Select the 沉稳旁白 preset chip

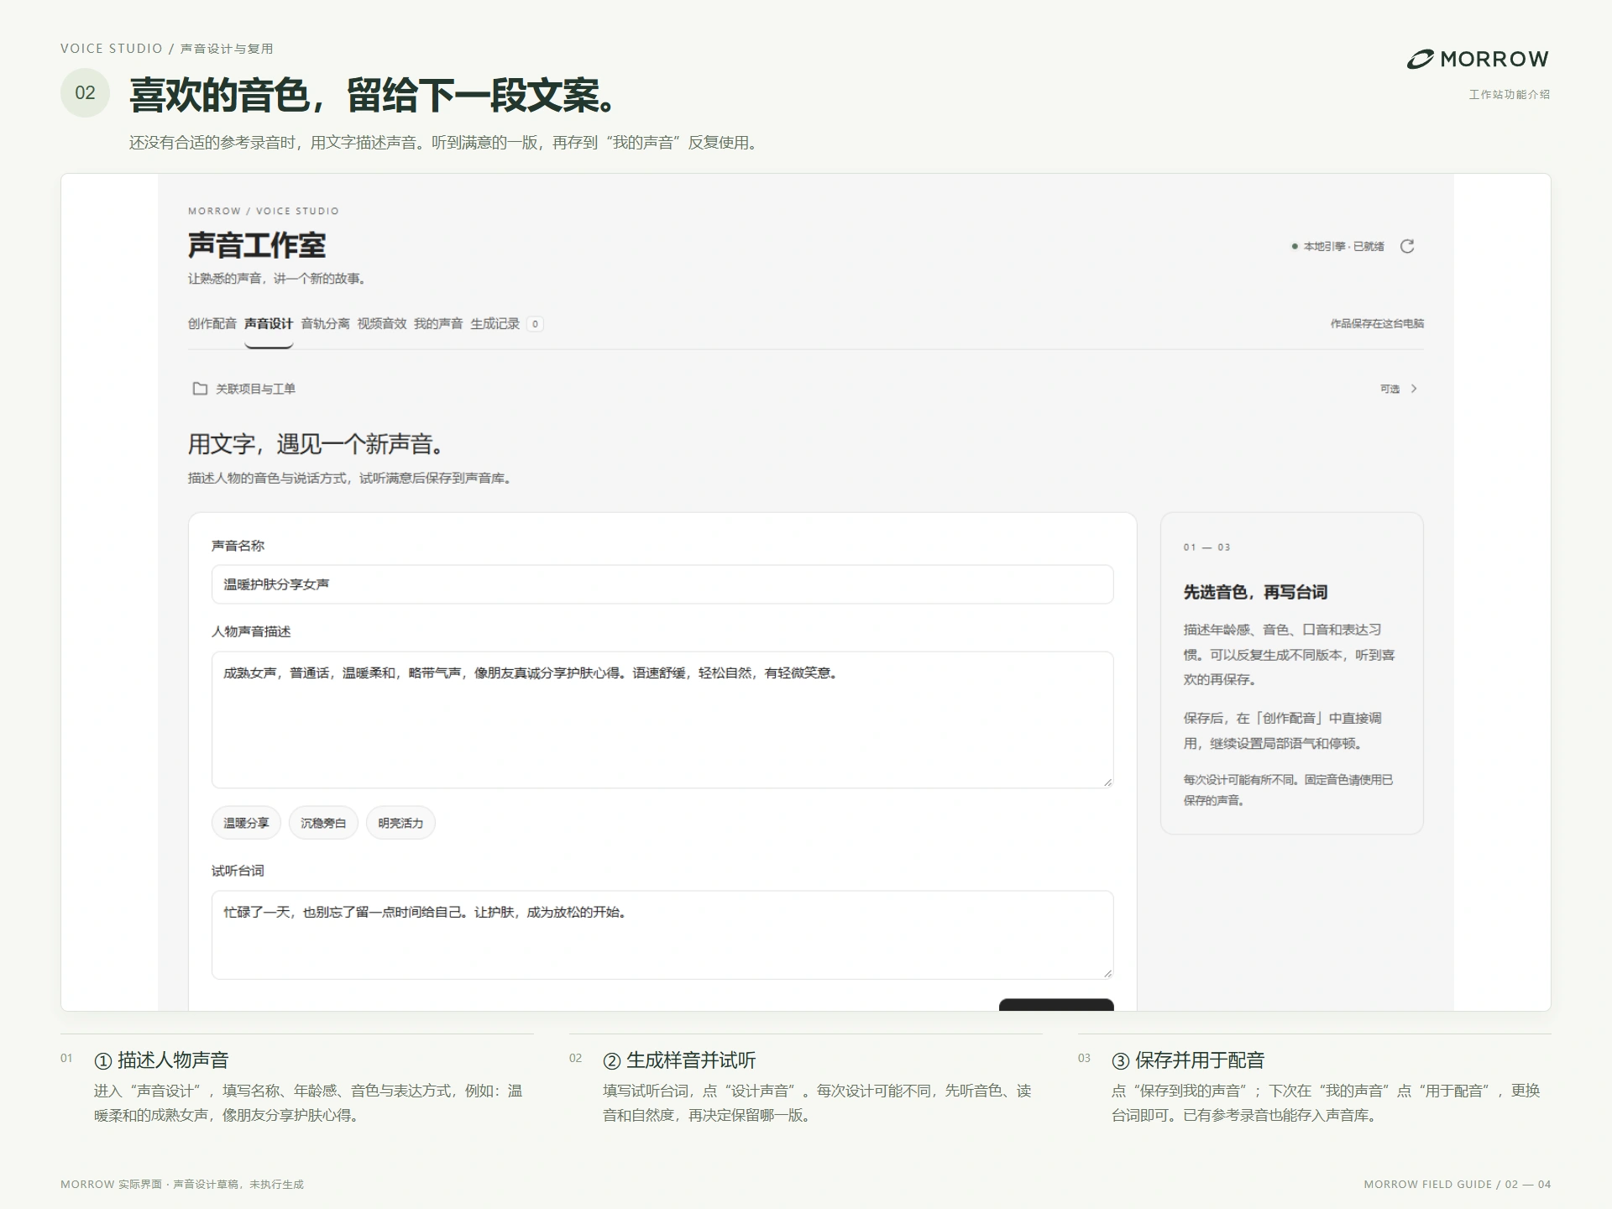click(323, 823)
